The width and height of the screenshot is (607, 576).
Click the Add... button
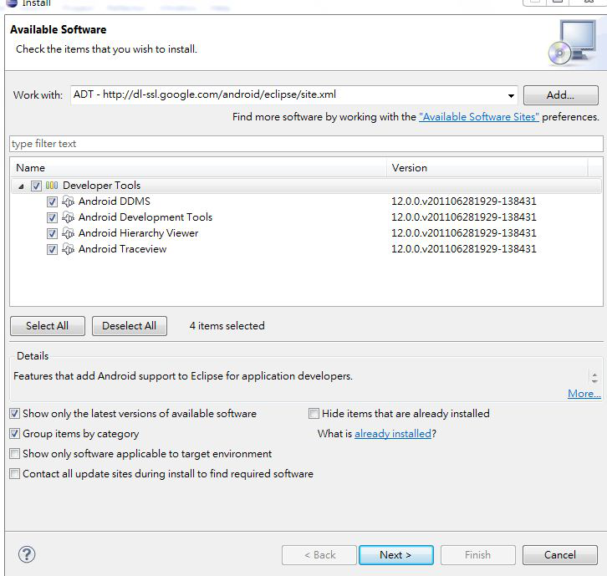click(560, 95)
